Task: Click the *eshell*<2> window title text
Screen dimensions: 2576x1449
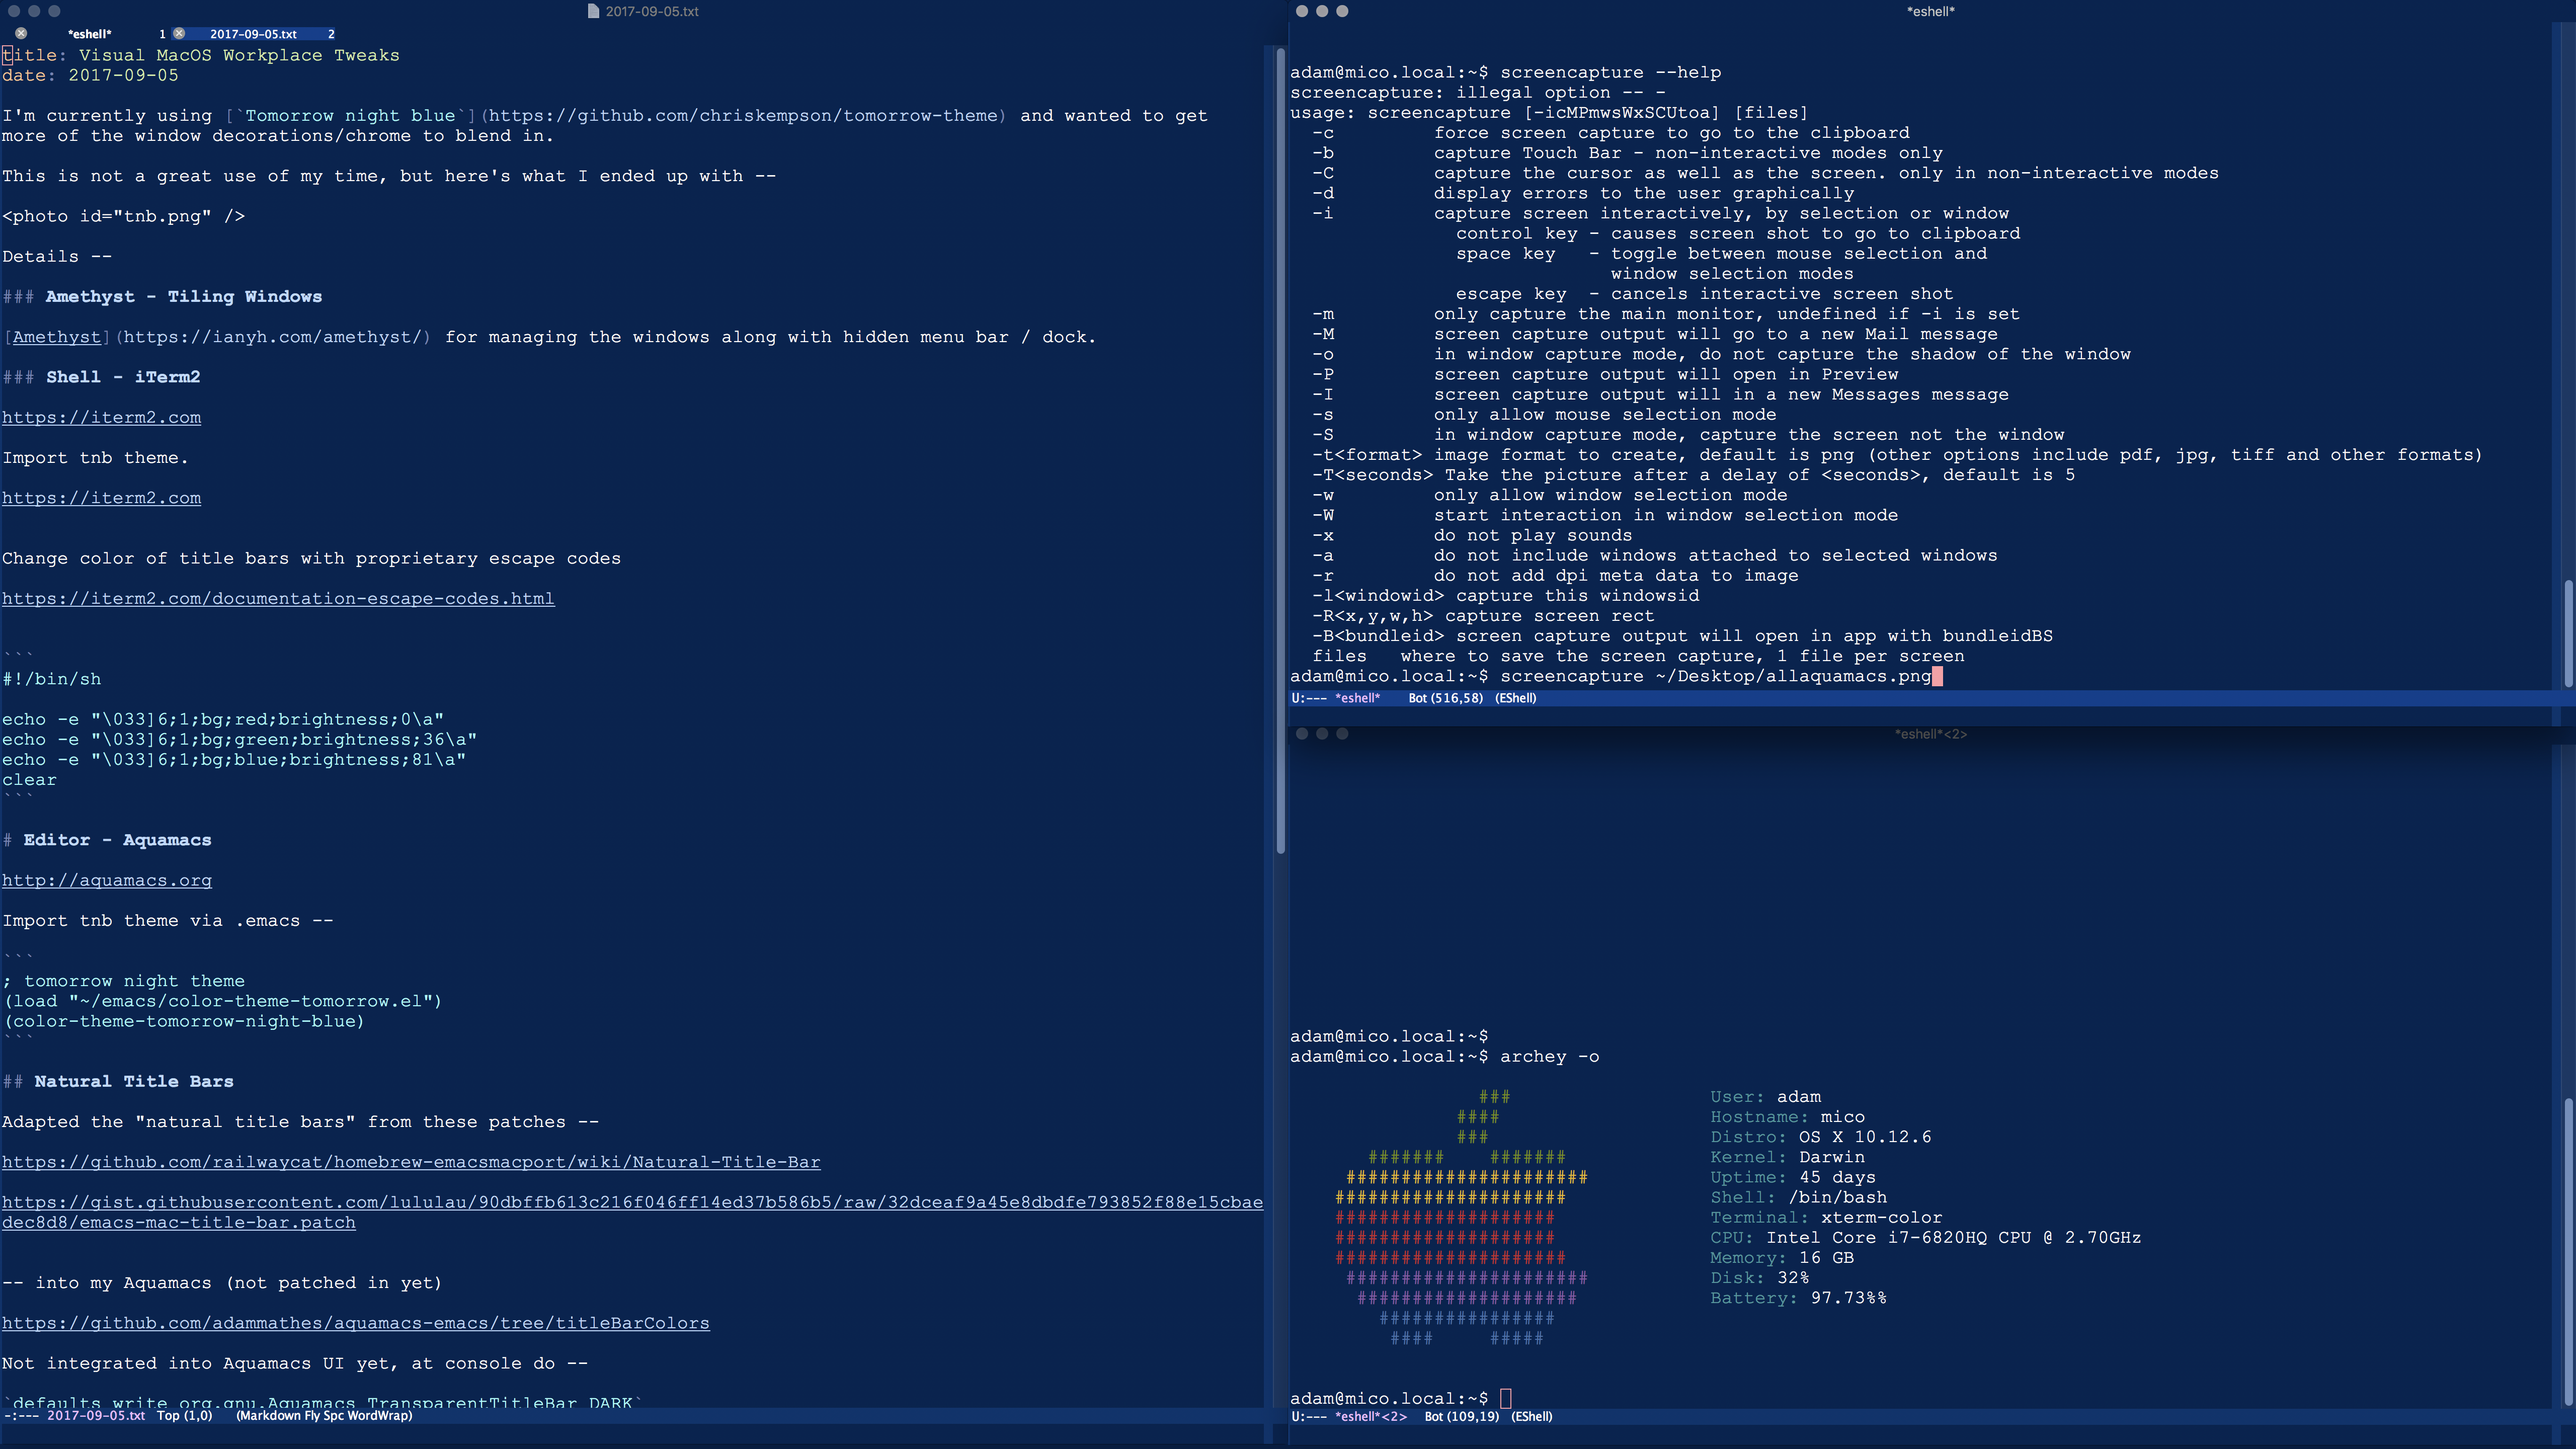Action: (1930, 734)
